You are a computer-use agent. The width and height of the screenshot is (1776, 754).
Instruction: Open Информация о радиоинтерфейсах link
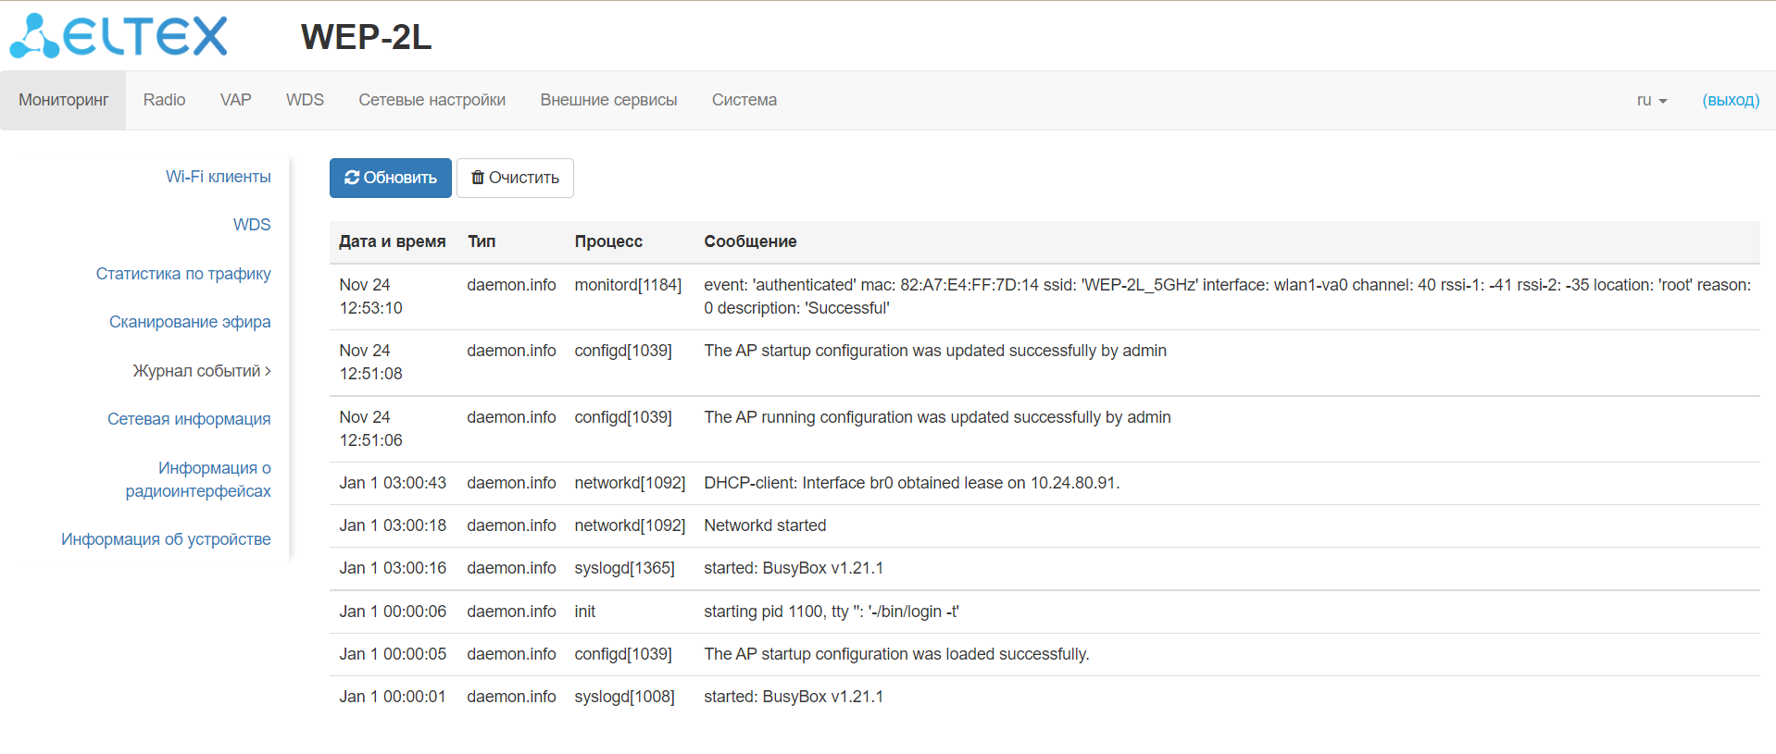pos(198,479)
